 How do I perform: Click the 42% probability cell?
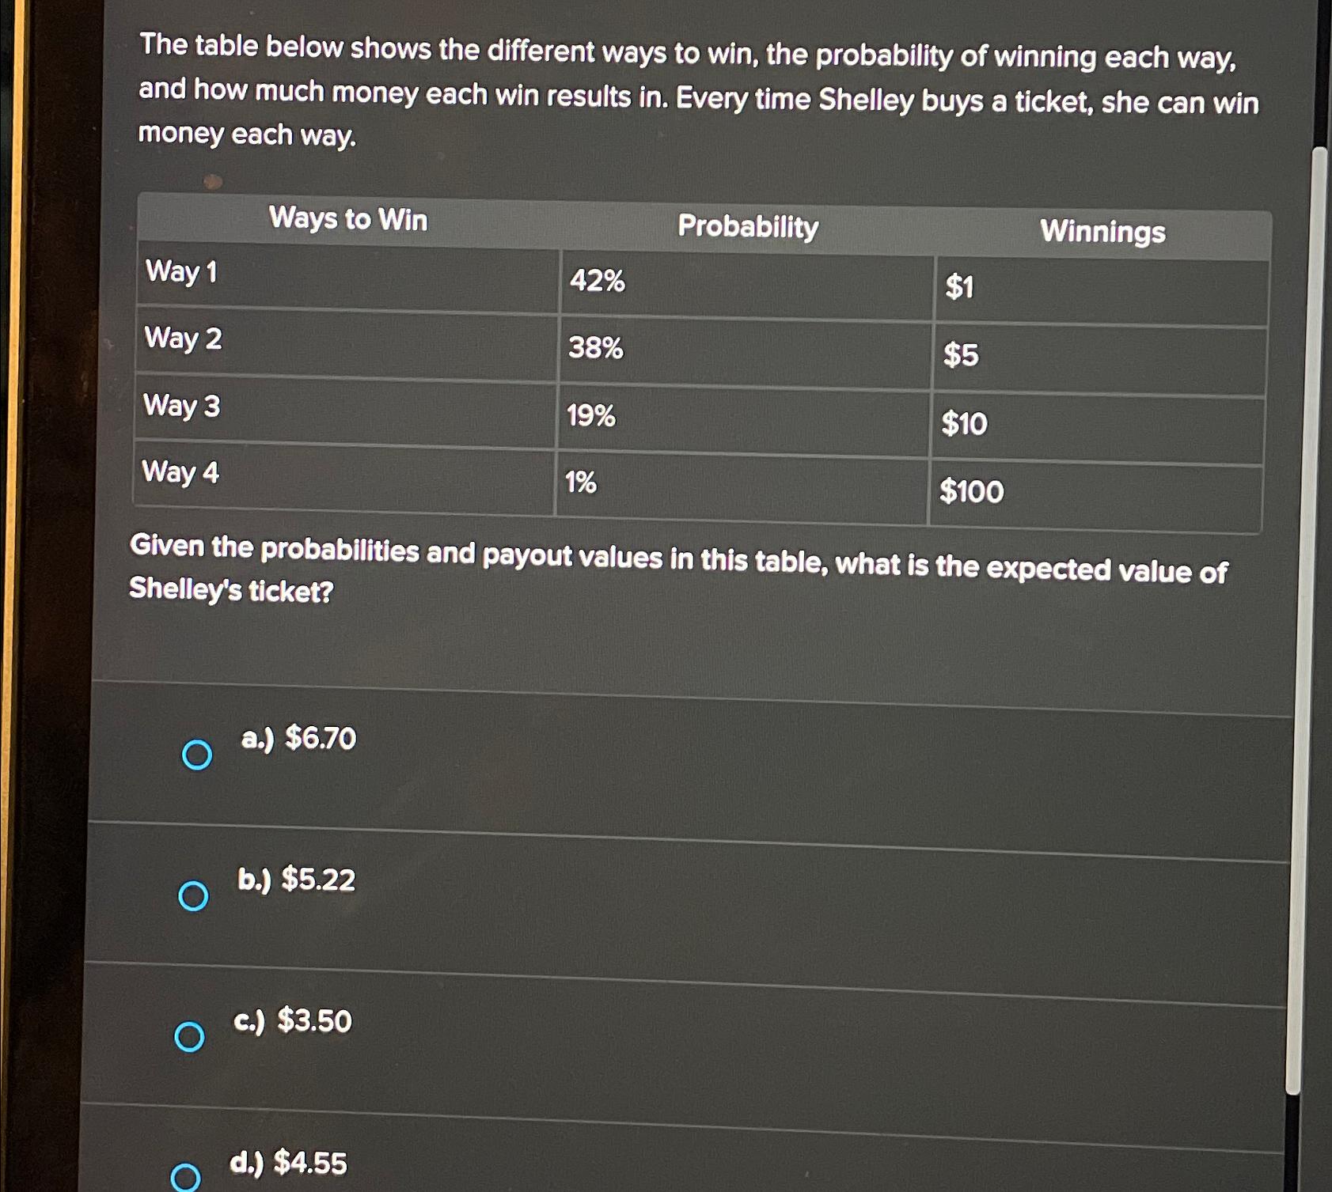coord(598,282)
